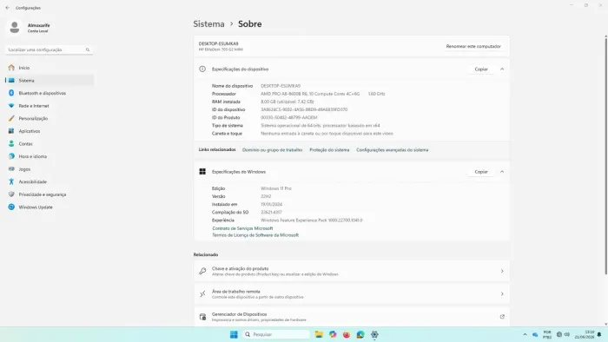608x342 pixels.
Task: Click the magnifier icon in the settings search
Action: pos(88,50)
